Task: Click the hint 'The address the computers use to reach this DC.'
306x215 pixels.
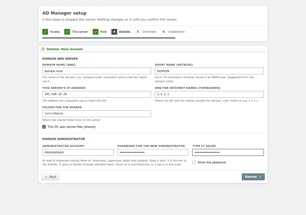Action: point(75,101)
